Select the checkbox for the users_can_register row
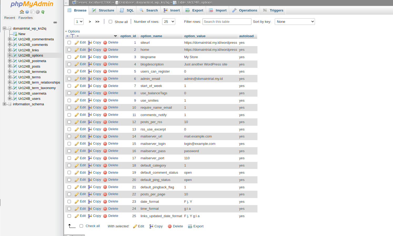Screen dimensions: 393x236 pyautogui.click(x=69, y=71)
